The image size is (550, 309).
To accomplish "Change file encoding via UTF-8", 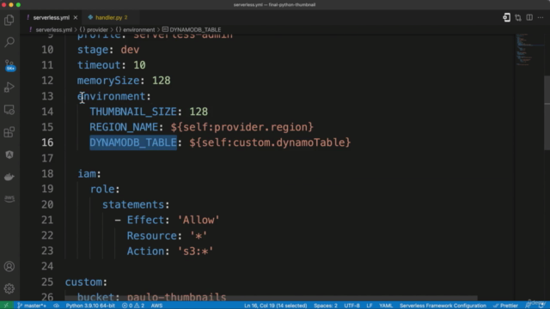I will click(x=351, y=306).
